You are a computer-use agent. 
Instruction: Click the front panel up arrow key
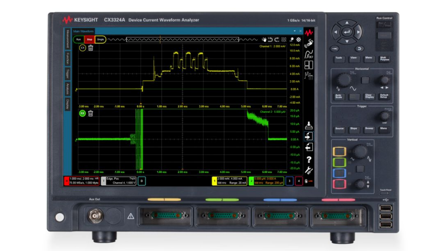click(347, 23)
